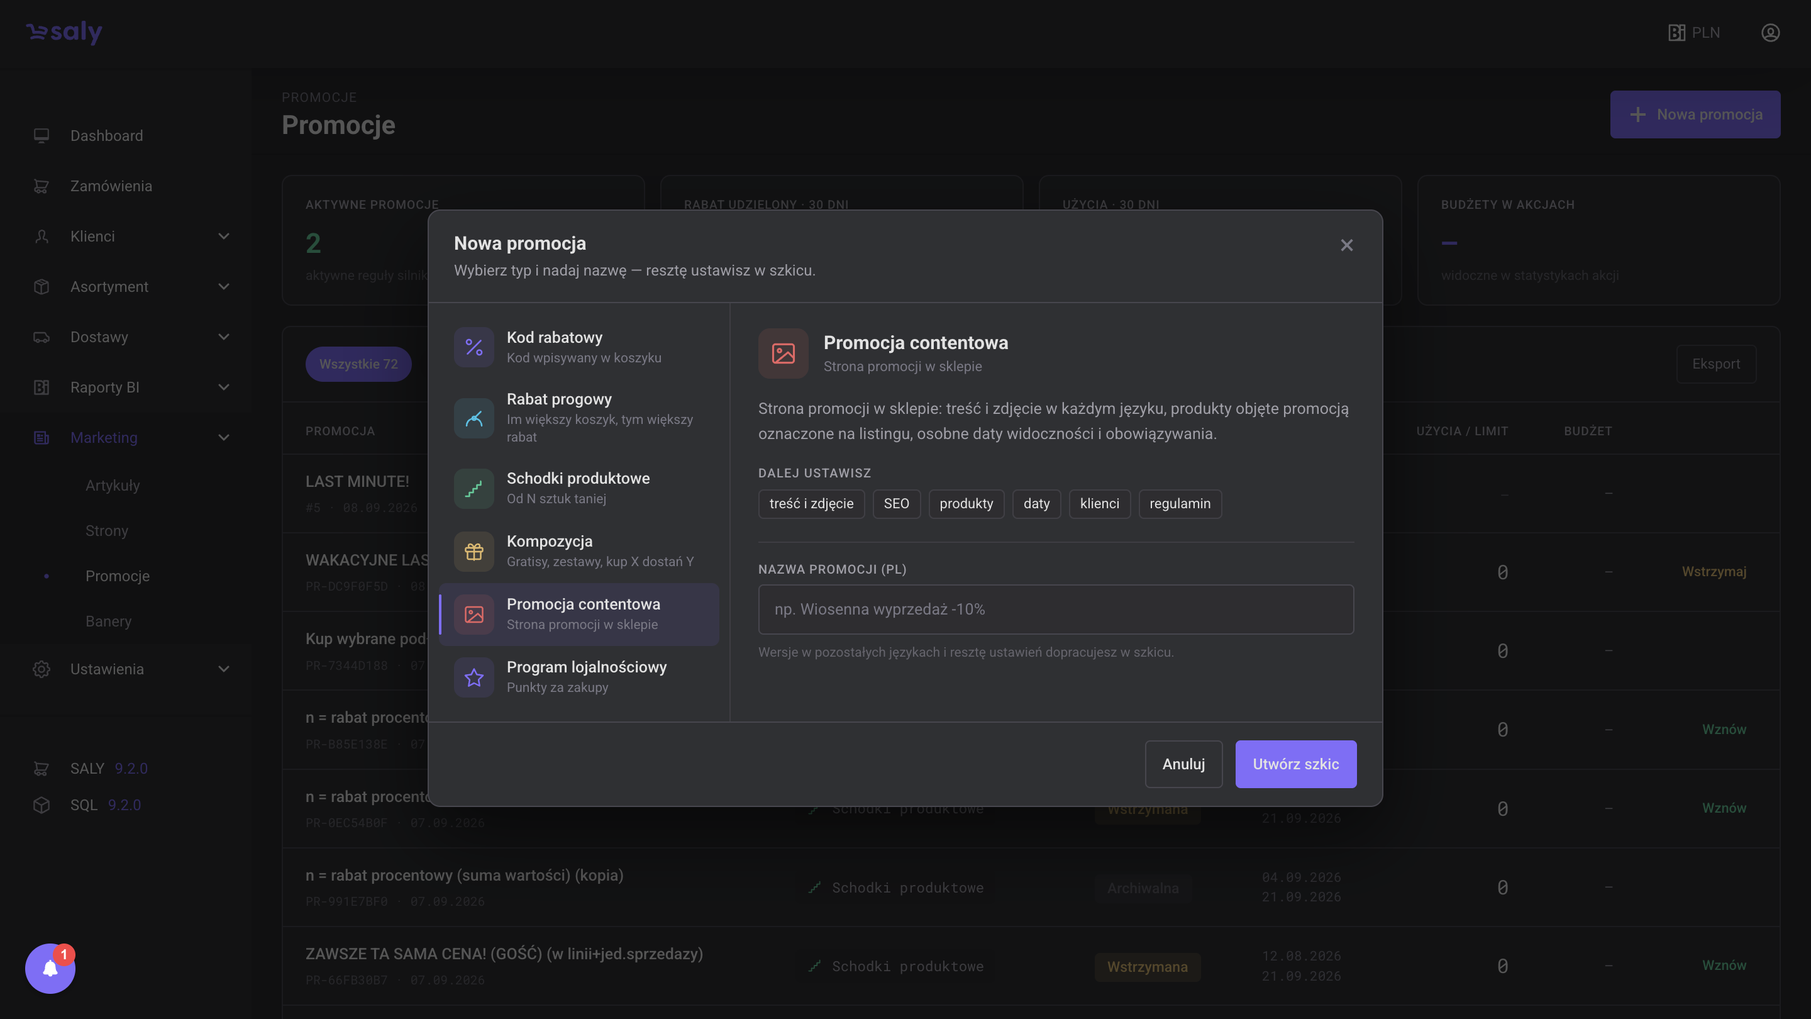The width and height of the screenshot is (1811, 1019).
Task: Click the Schodki produktowe stairs icon
Action: [474, 489]
